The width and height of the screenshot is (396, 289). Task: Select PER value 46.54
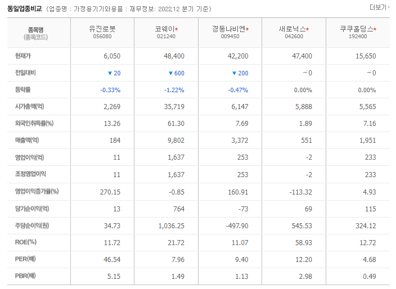(112, 260)
